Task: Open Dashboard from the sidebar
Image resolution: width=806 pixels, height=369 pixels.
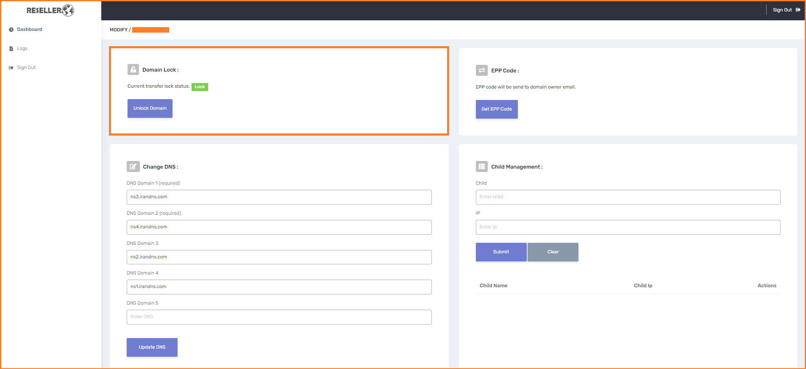Action: pos(29,30)
